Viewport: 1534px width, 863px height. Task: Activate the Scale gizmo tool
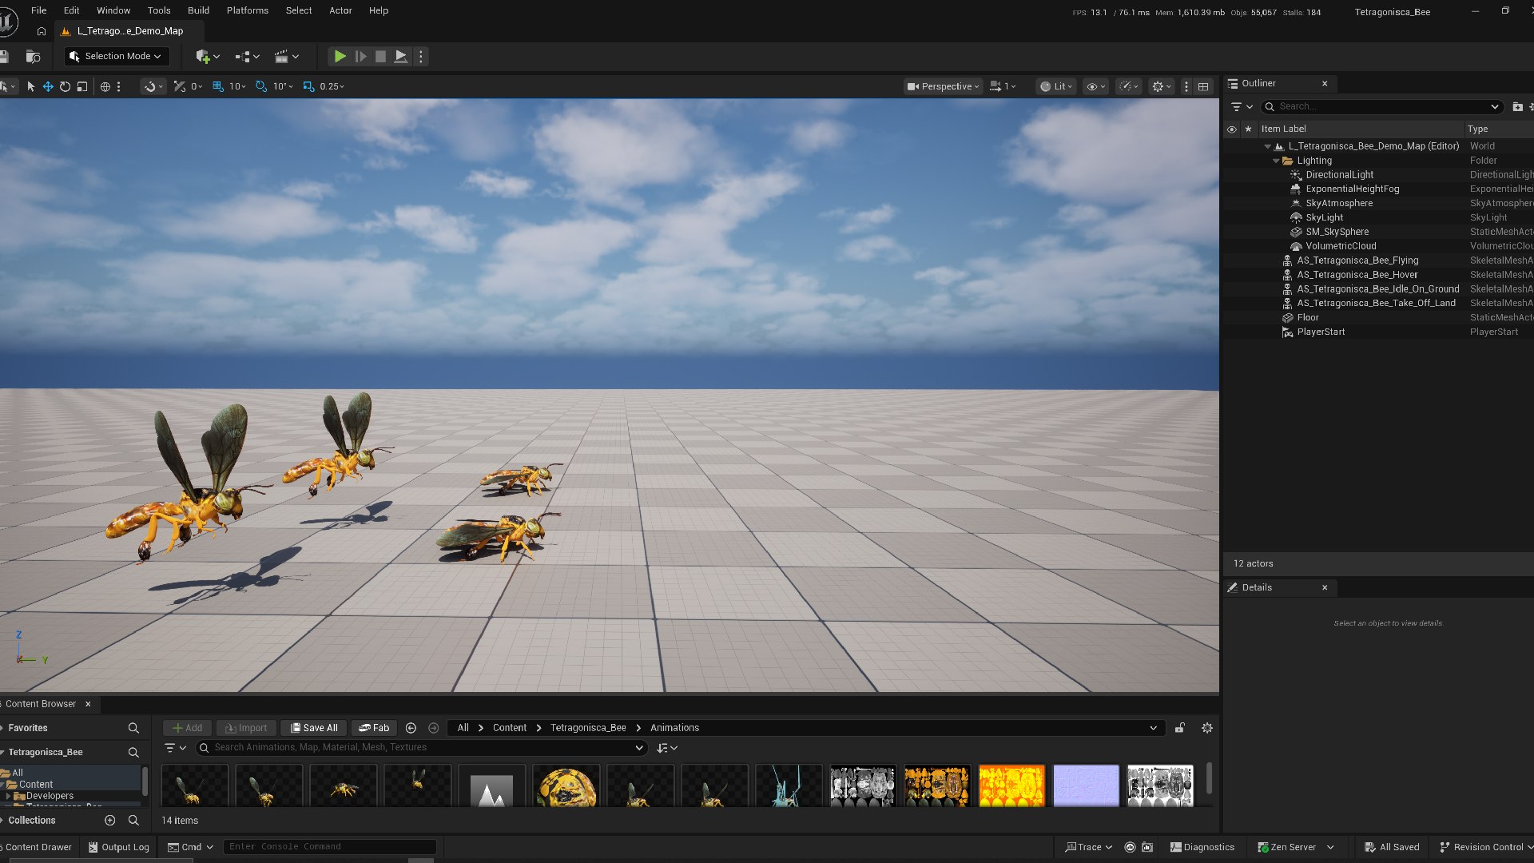point(82,86)
